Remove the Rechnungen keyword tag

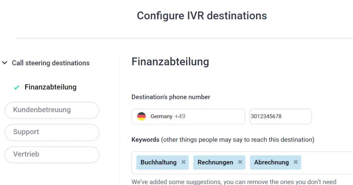pos(240,162)
